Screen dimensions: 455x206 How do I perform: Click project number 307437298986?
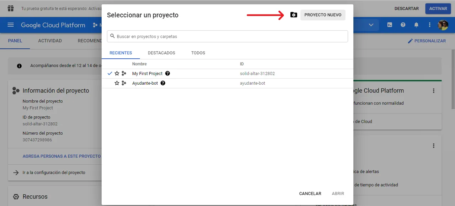37,140
